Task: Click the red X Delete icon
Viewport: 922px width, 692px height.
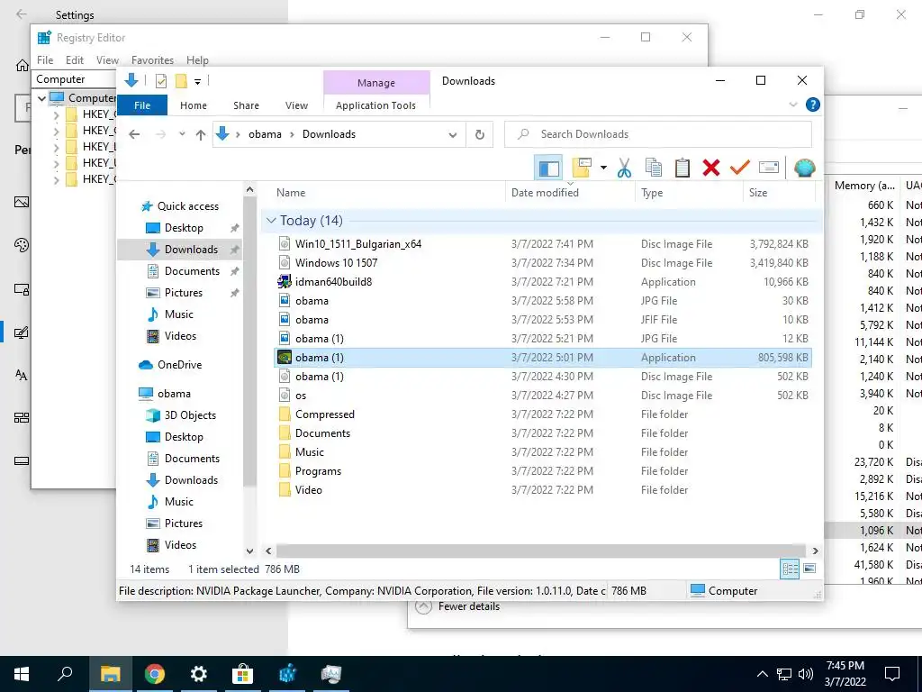Action: pyautogui.click(x=711, y=168)
